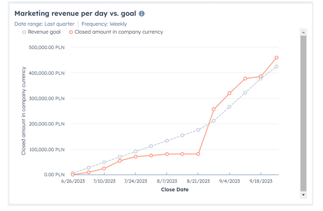This screenshot has width=323, height=211.
Task: Click orange data point at 9/4/2023
Action: (x=229, y=94)
